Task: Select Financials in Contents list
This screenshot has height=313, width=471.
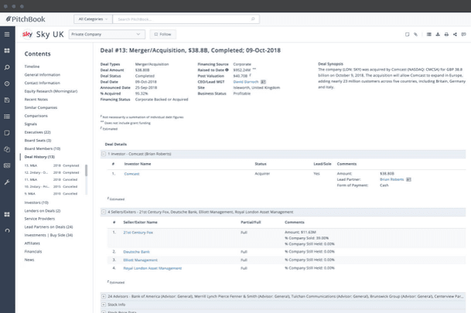Action: pyautogui.click(x=33, y=251)
